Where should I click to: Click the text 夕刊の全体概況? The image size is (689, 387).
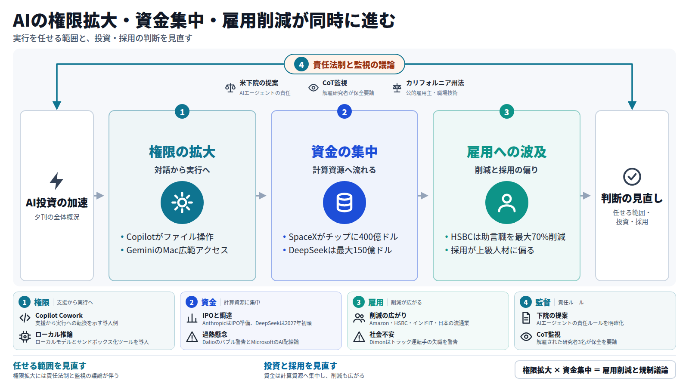point(57,217)
